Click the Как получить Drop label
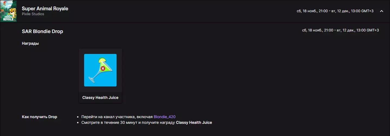This screenshot has height=136, width=390. (39, 117)
